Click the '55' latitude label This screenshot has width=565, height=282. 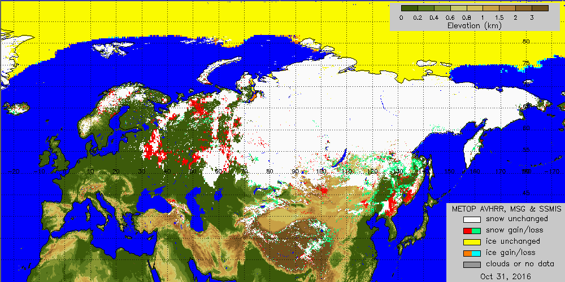[x=525, y=149]
